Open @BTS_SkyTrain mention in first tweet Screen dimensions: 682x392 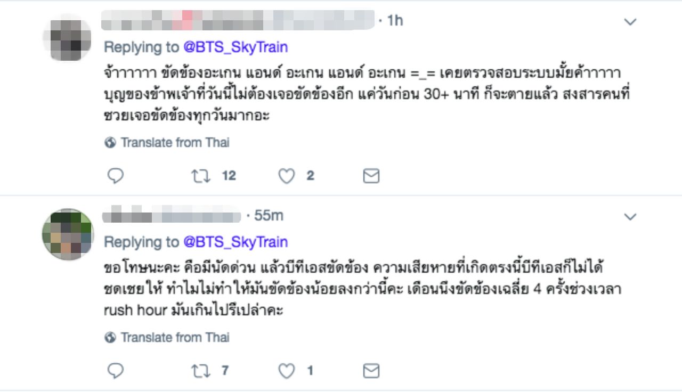(x=236, y=47)
